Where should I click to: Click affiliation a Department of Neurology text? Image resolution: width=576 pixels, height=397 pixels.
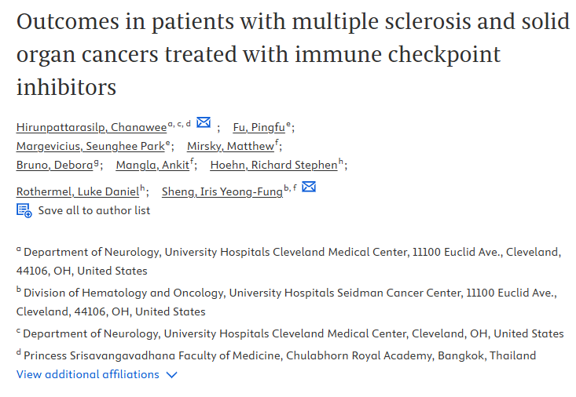coord(288,261)
